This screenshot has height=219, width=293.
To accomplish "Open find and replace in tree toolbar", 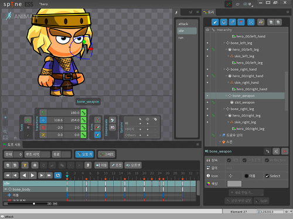I will 261,22.
